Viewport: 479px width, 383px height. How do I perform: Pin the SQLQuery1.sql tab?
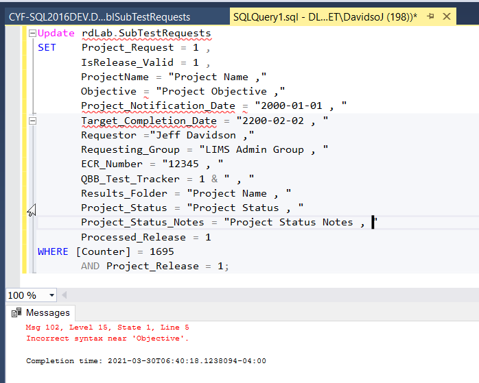pyautogui.click(x=430, y=16)
